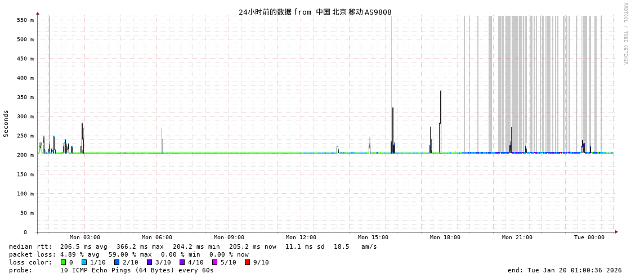Screen dimensions: 631x278
Task: Select the Mon 18:00 time axis label
Action: click(445, 237)
